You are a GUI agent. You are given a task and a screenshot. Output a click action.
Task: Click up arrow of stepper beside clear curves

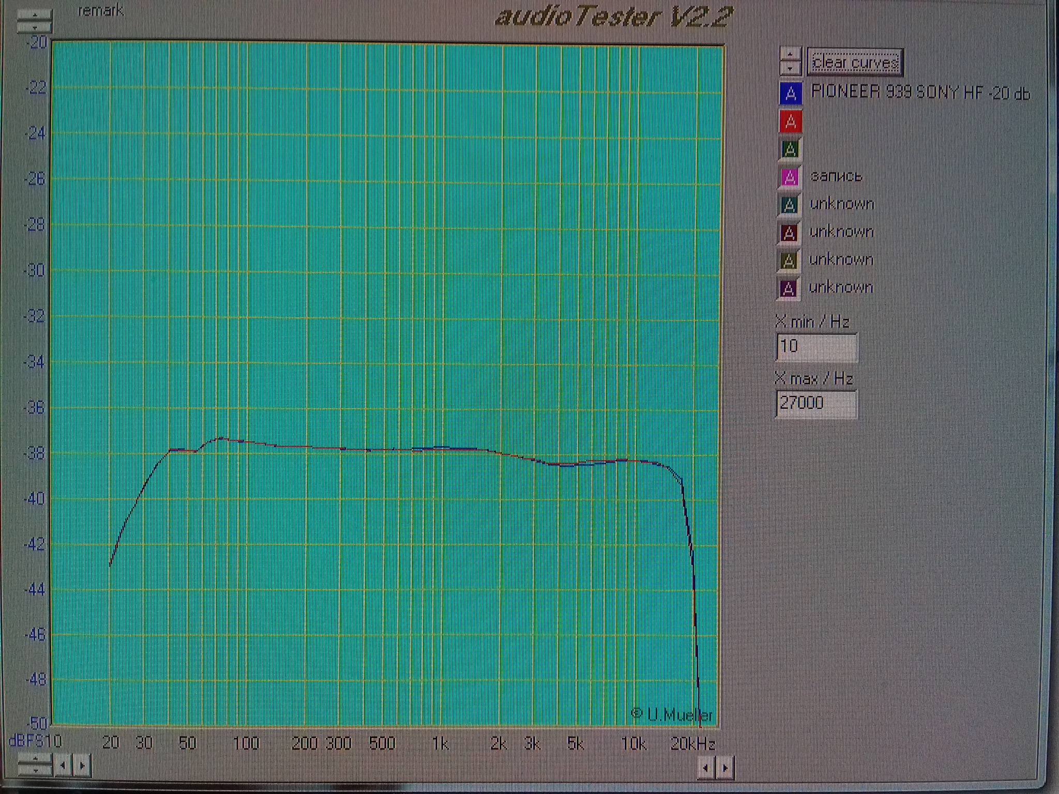pyautogui.click(x=790, y=55)
